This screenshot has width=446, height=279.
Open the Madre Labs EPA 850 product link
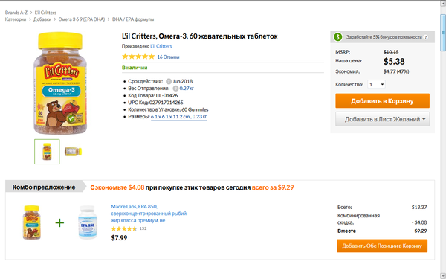click(149, 214)
